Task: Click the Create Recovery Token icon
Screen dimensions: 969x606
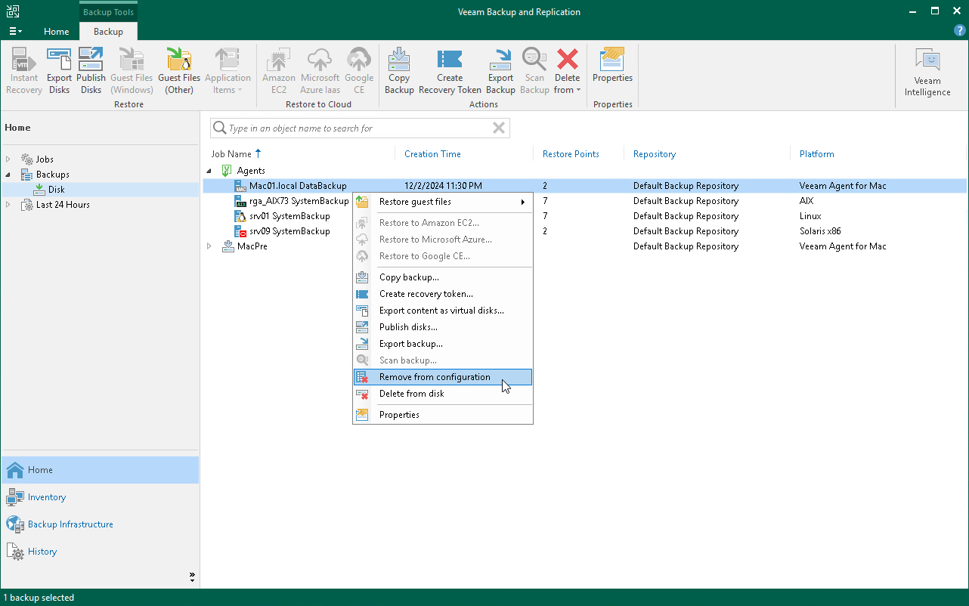Action: tap(449, 70)
